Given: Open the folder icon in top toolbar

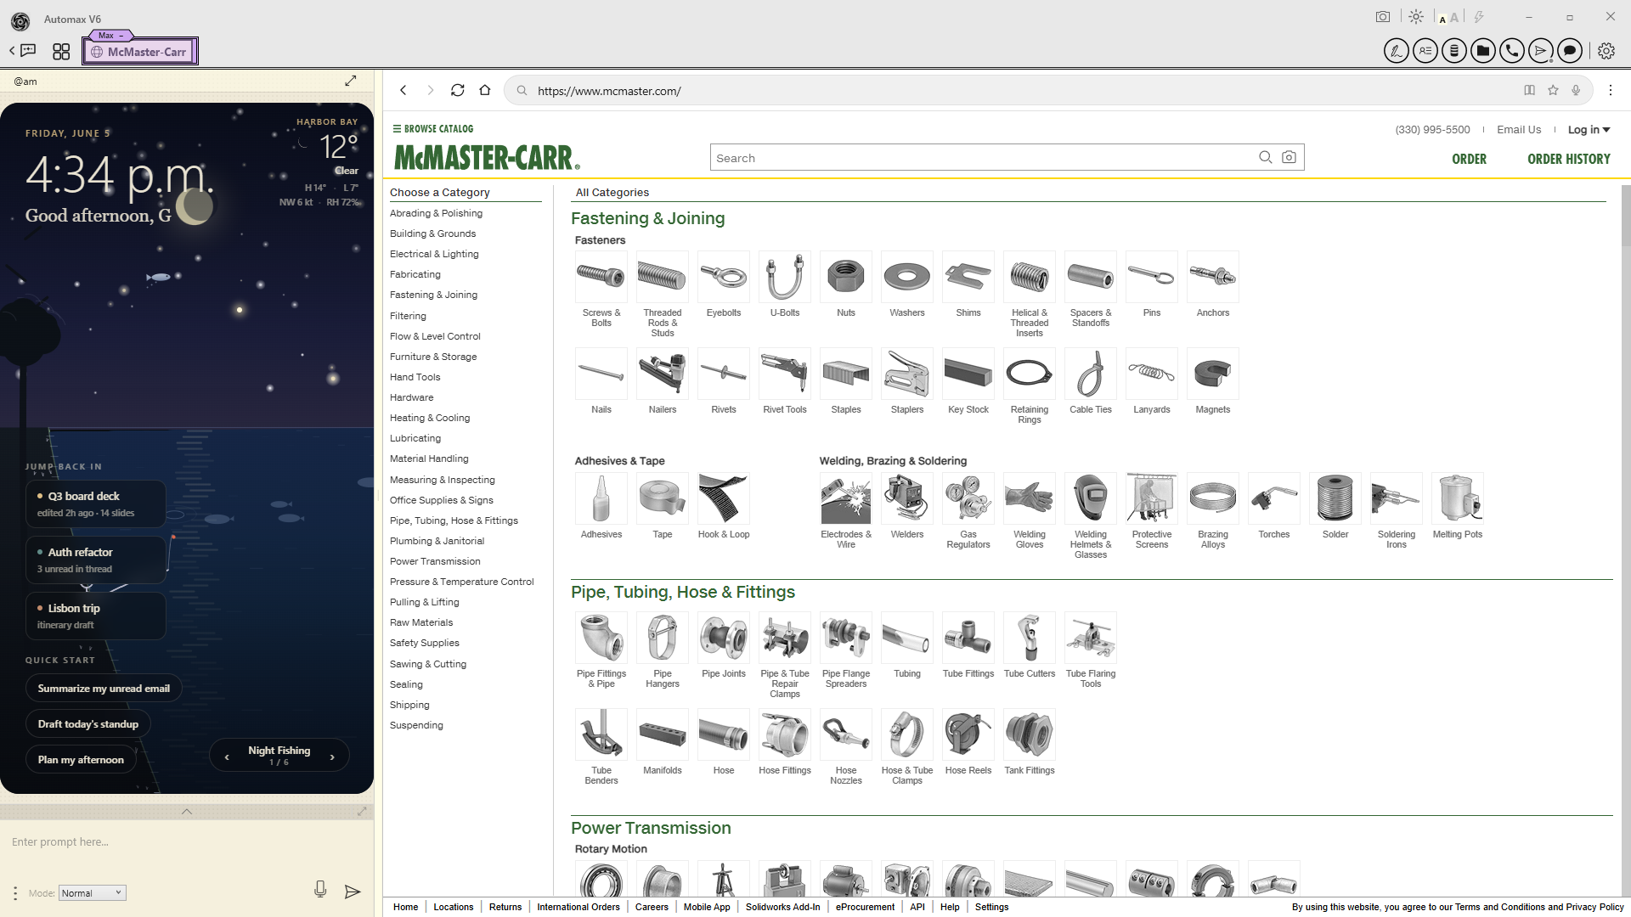Looking at the screenshot, I should click(1483, 52).
